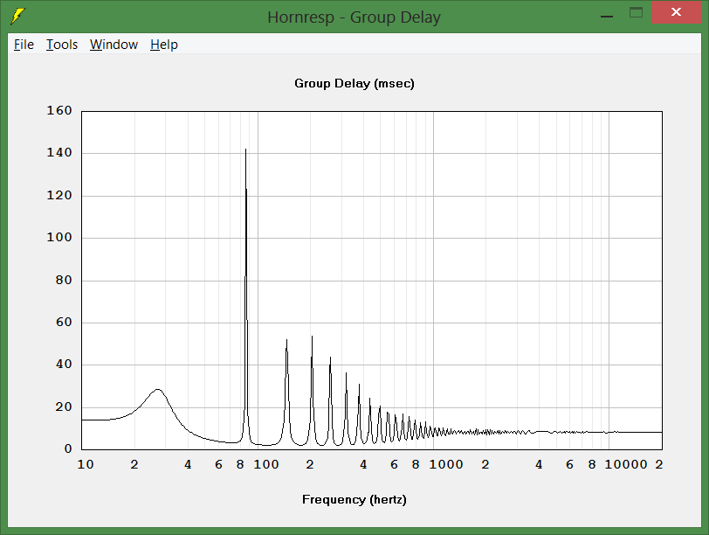Click the 'Frequency (hertz)' axis label
Viewport: 709px width, 535px height.
tap(354, 499)
